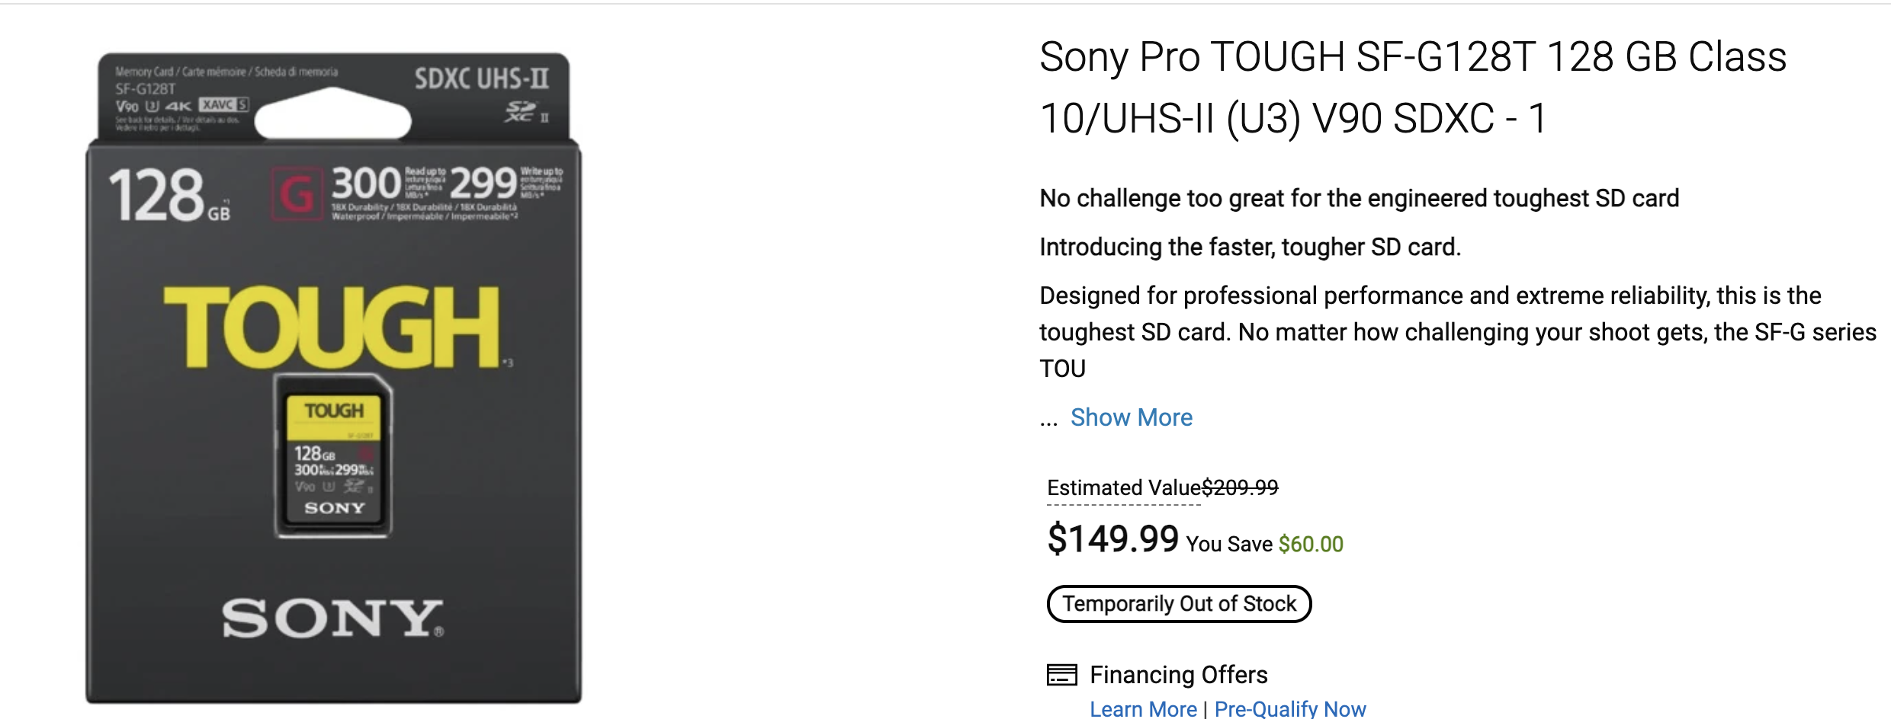Click the Pre-Qualify Now link

coord(1289,709)
